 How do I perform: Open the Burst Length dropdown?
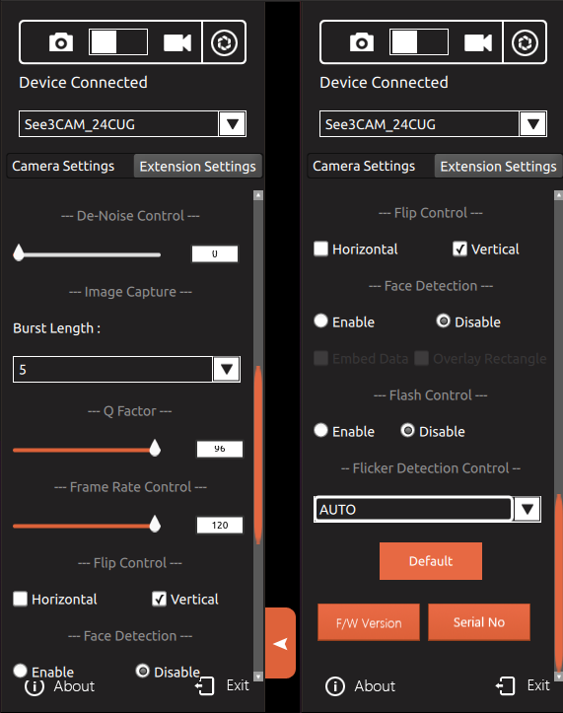(227, 369)
